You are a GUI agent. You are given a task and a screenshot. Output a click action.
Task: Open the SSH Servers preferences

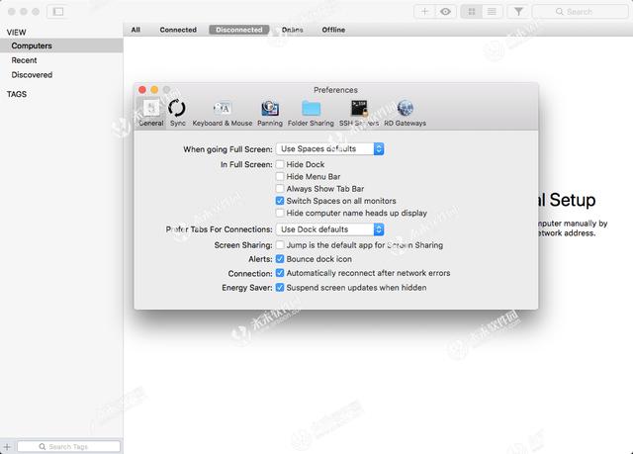point(359,112)
